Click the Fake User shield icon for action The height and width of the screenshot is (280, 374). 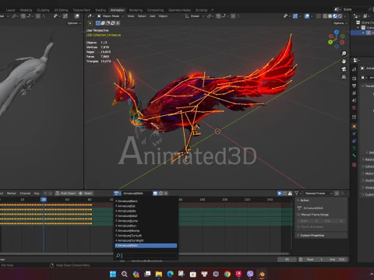pyautogui.click(x=155, y=193)
